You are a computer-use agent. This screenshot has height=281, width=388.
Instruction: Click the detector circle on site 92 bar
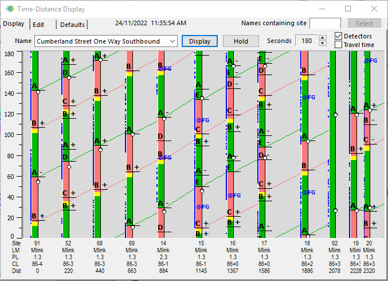tap(335, 115)
